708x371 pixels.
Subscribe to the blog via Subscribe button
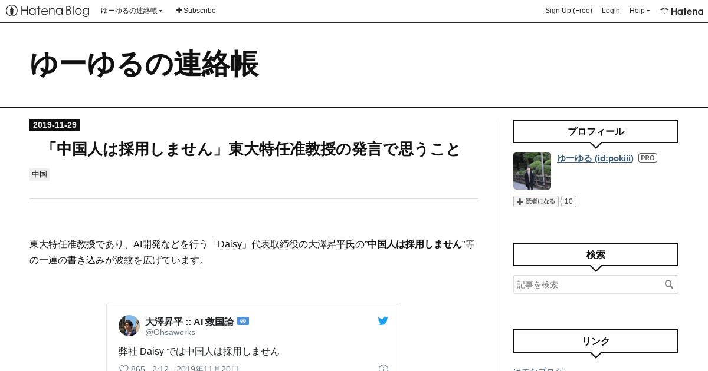click(x=196, y=11)
